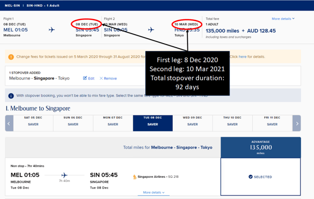The height and width of the screenshot is (199, 314).
Task: Click the 'Including taxes and surcharges' note
Action: (x=228, y=37)
